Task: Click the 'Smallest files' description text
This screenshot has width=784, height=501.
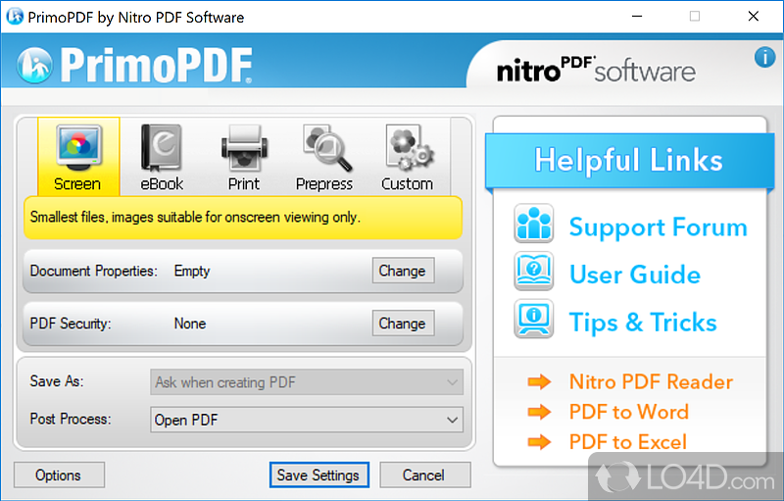Action: coord(195,218)
